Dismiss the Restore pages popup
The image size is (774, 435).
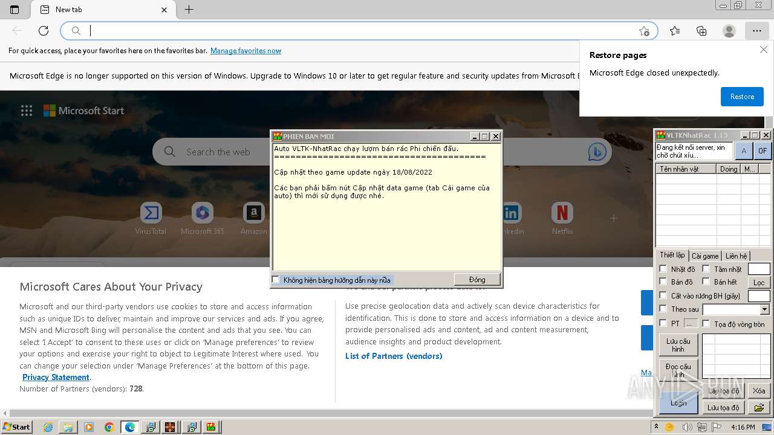764,50
